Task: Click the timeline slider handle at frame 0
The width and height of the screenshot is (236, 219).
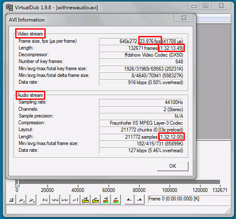Action: click(17, 183)
